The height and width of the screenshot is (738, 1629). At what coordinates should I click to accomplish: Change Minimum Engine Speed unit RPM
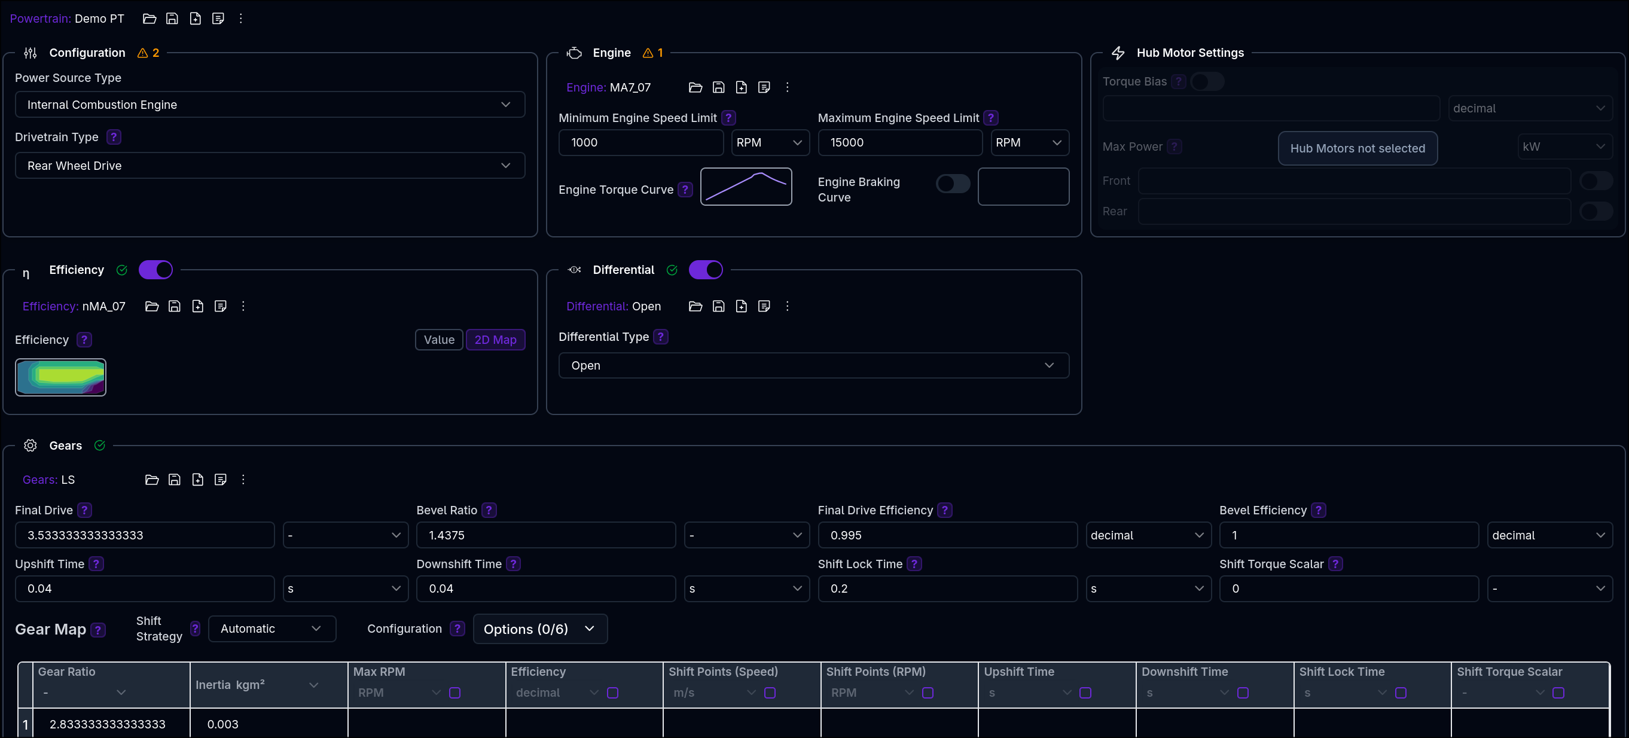point(770,142)
